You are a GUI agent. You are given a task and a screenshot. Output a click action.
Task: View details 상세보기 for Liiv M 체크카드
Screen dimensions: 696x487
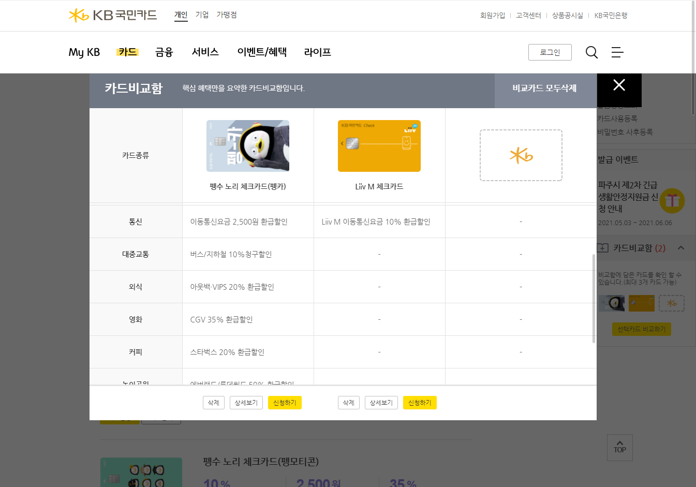[x=381, y=403]
